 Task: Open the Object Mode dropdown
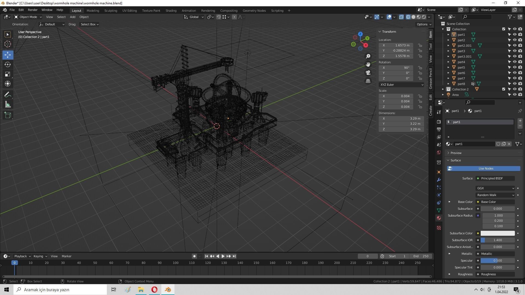click(x=28, y=17)
